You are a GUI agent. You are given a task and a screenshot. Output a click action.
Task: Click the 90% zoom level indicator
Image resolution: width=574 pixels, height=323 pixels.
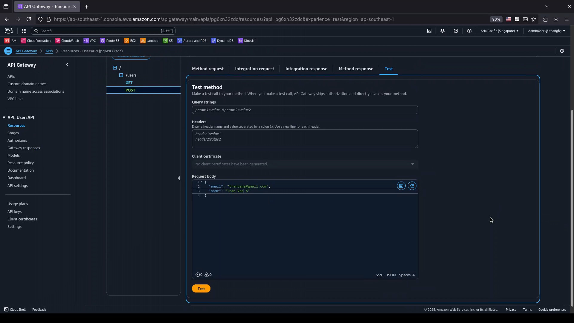496,19
